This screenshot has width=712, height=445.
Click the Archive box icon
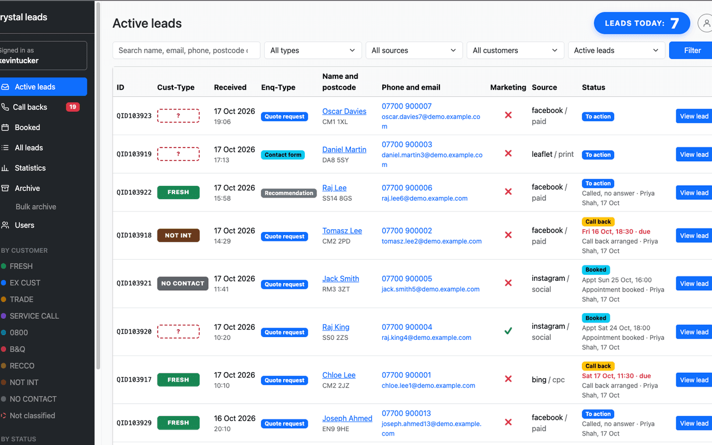pos(5,188)
